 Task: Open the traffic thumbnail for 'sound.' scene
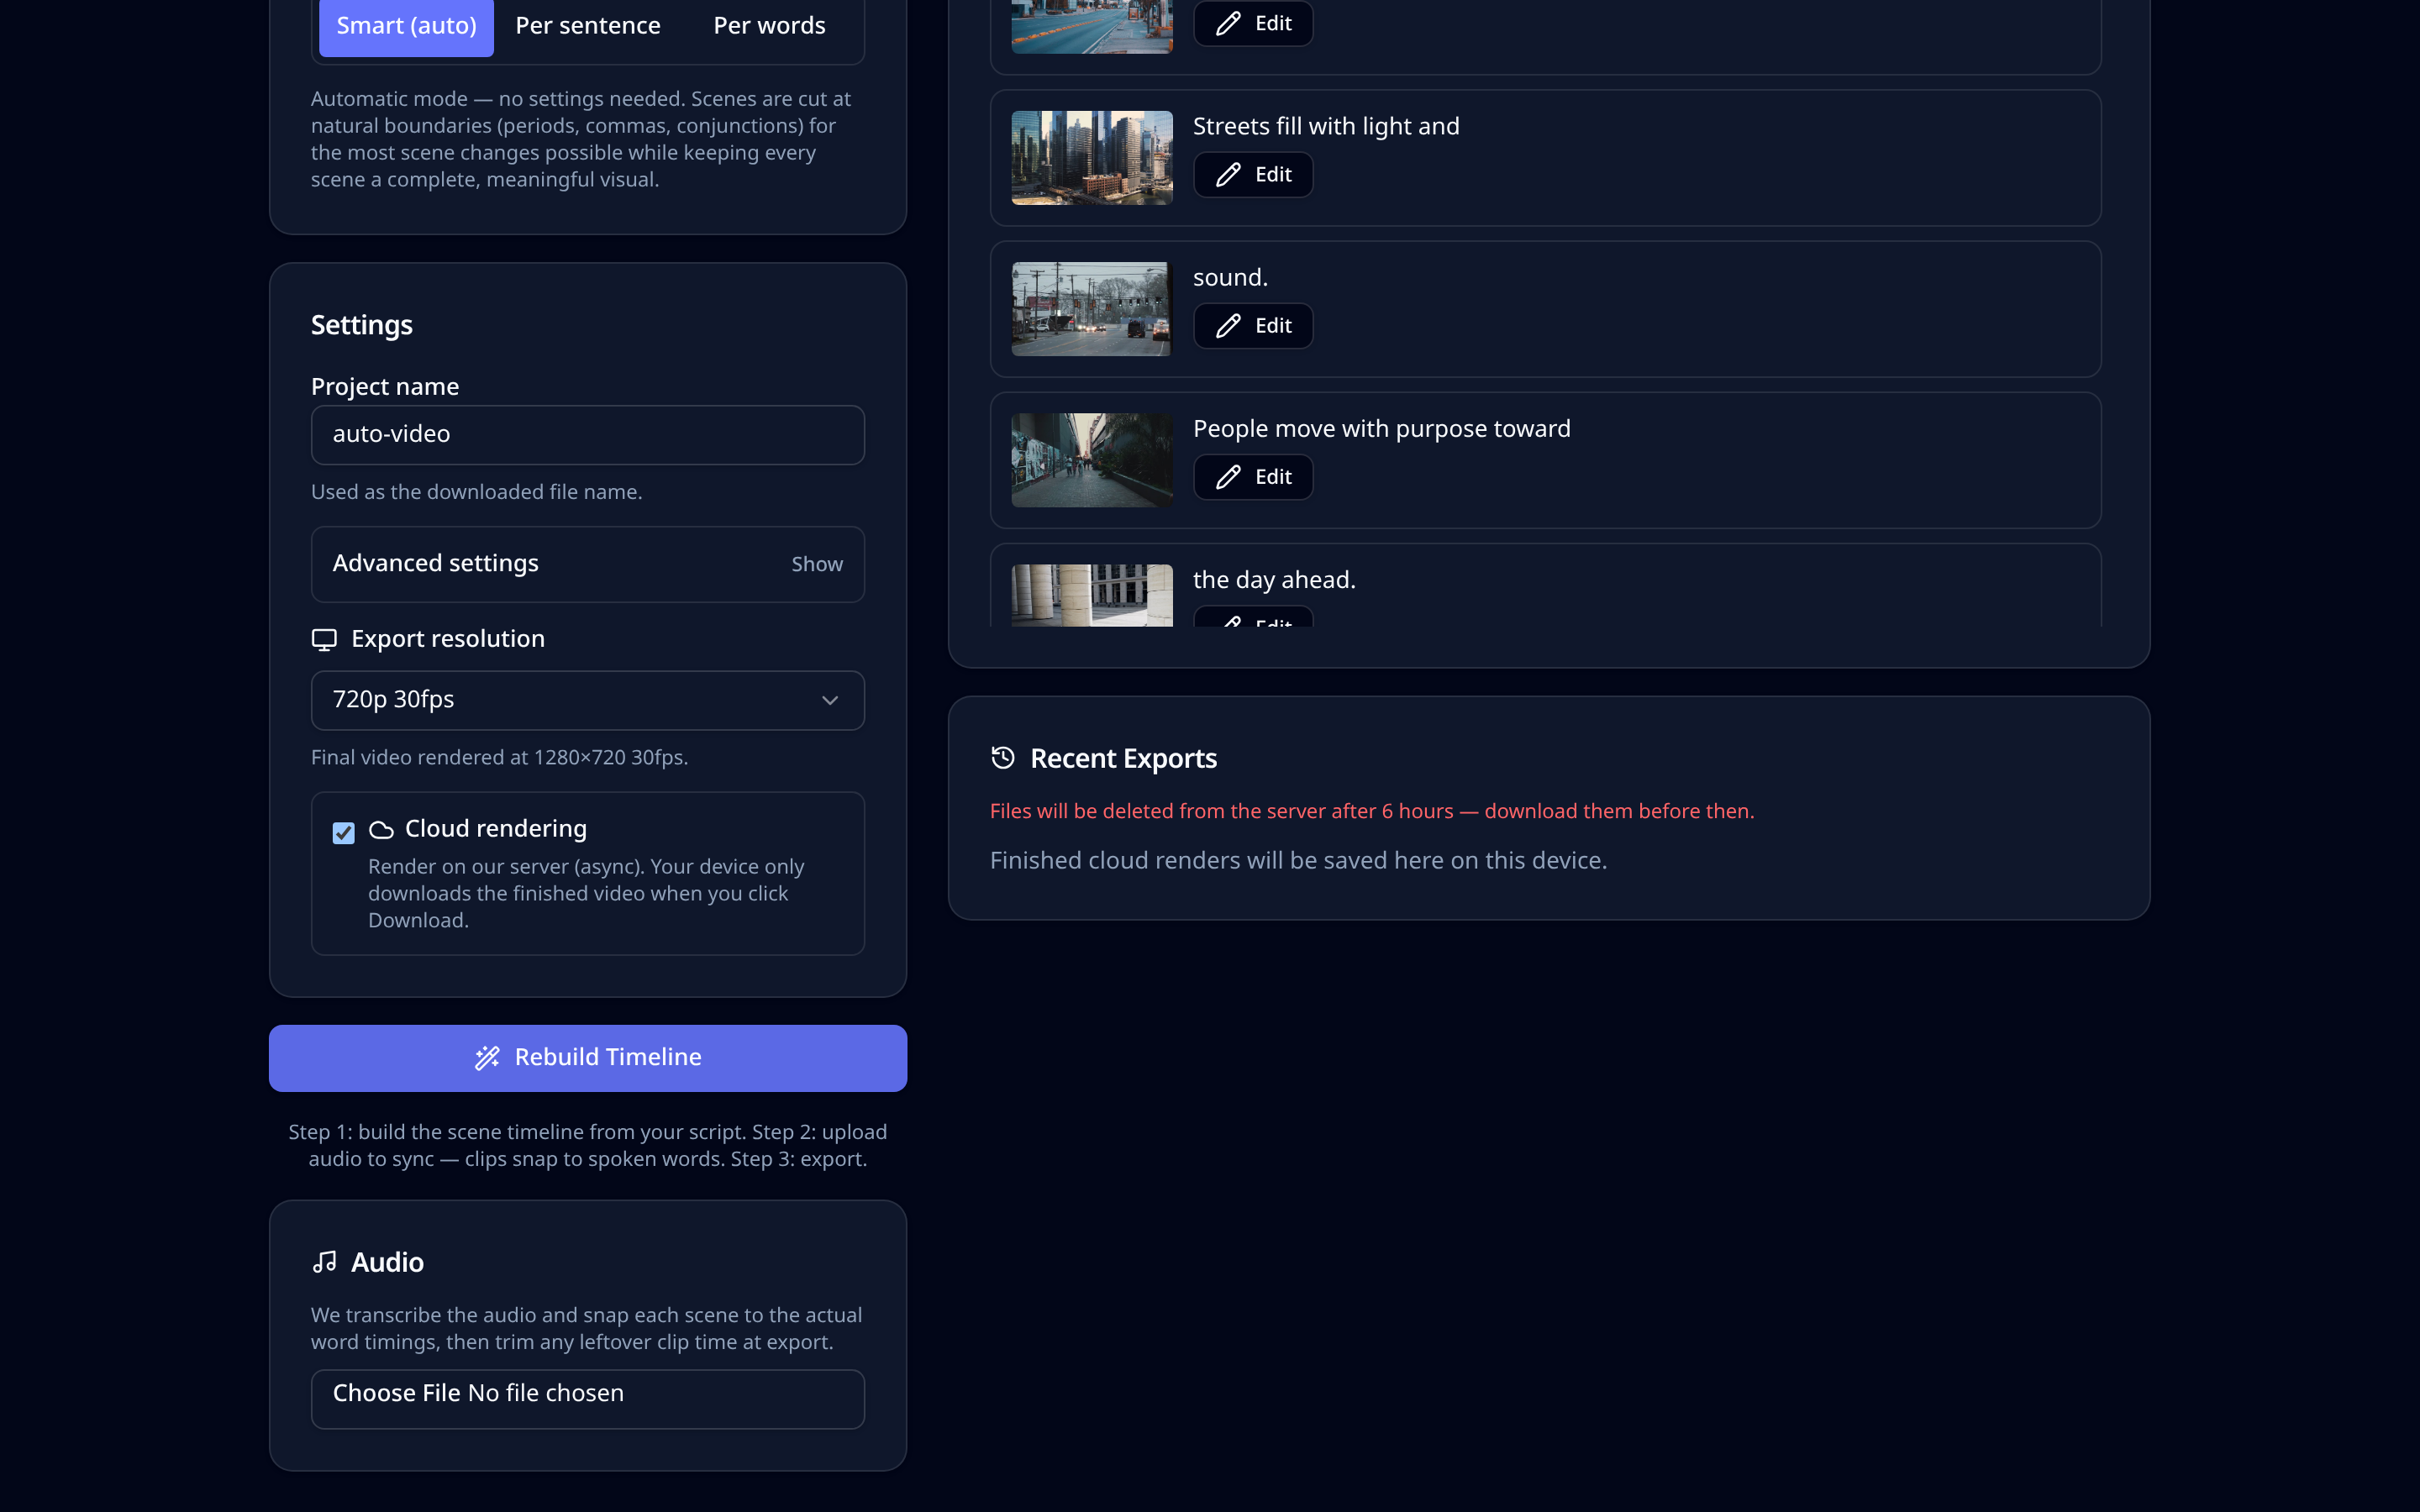point(1092,309)
